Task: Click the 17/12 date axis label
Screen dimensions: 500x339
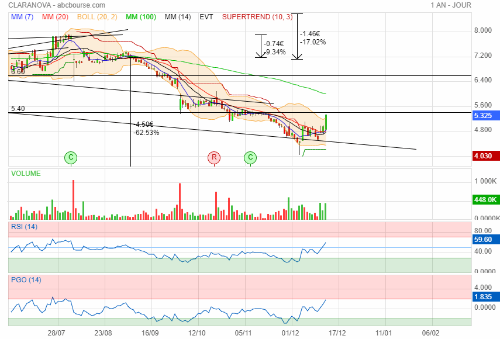Action: (337, 333)
